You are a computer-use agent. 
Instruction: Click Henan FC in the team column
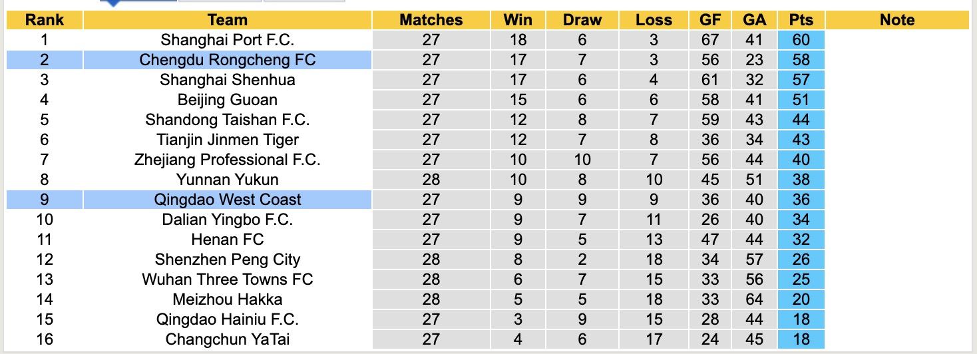227,240
